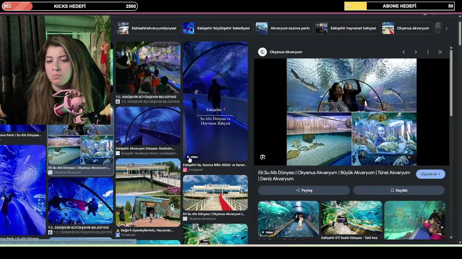
Task: Click the 'Eskişehir ETİ Sualtı Dünyası - Tatil Ana' caption
Action: tap(349, 238)
